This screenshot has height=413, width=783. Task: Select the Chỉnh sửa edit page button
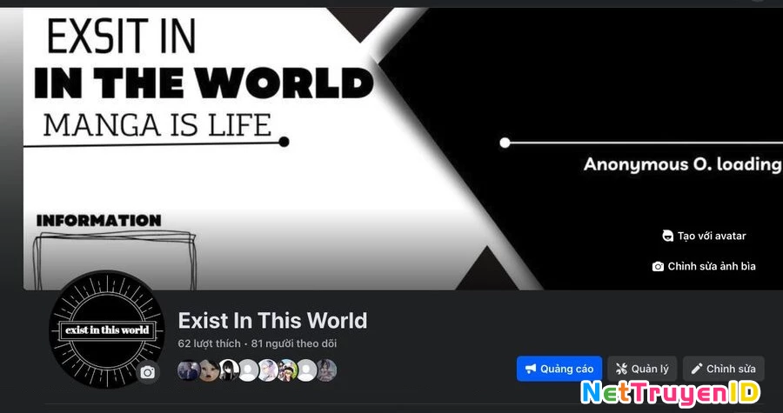coord(723,369)
